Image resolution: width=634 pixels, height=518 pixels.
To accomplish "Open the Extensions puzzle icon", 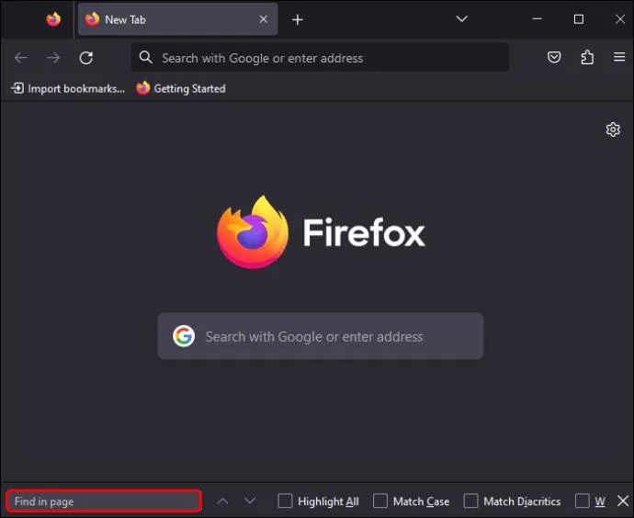I will (587, 58).
